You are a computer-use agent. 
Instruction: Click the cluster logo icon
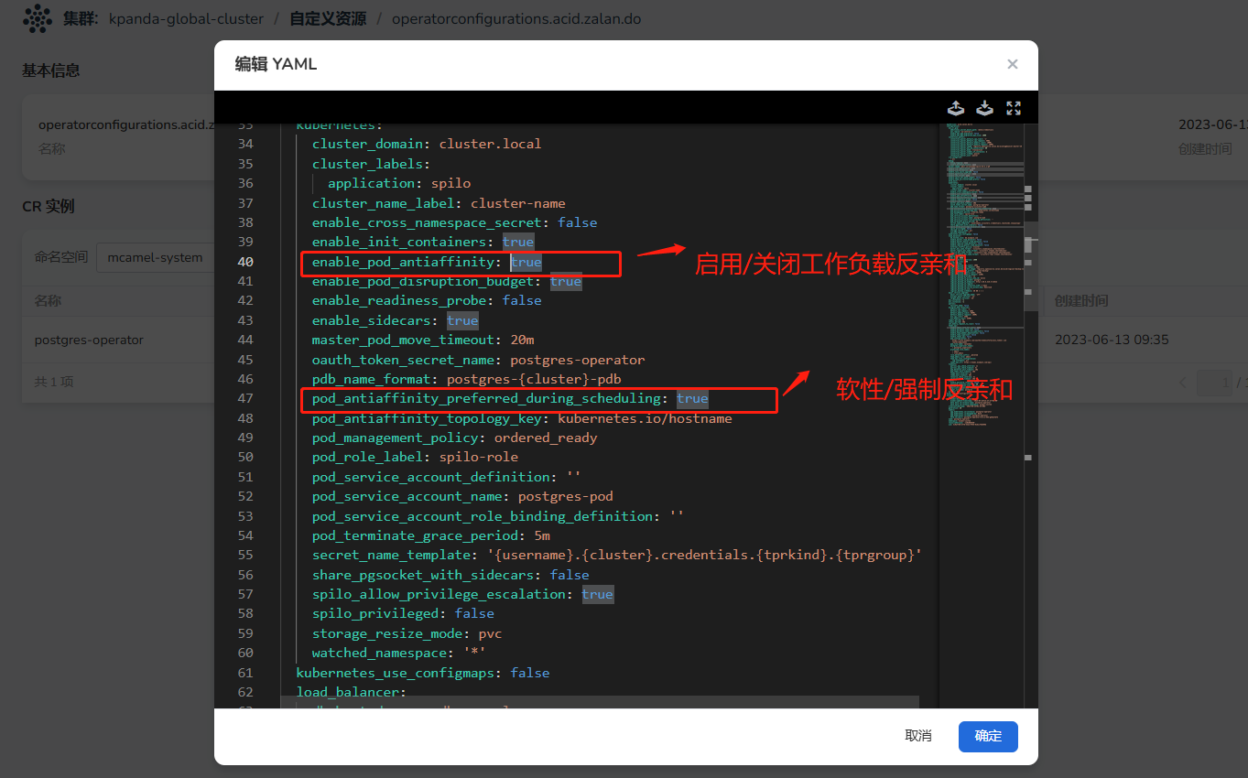[x=37, y=18]
